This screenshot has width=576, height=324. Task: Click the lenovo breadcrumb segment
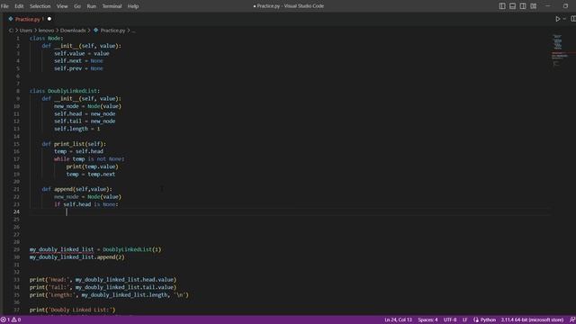(46, 31)
